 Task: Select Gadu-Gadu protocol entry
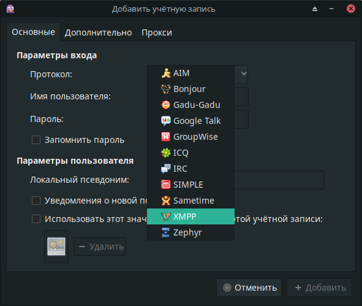(x=190, y=105)
